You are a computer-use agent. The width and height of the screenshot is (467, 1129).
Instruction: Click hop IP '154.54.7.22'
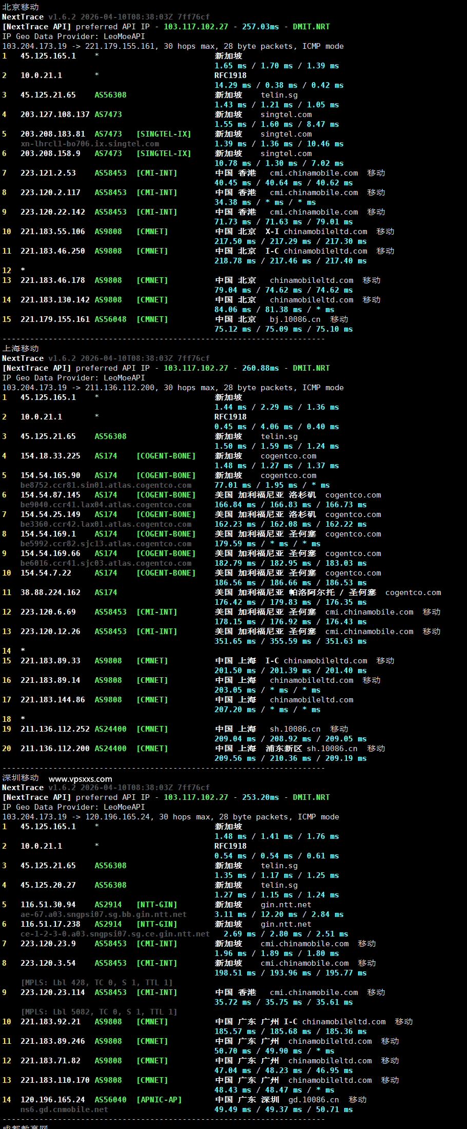tap(46, 573)
